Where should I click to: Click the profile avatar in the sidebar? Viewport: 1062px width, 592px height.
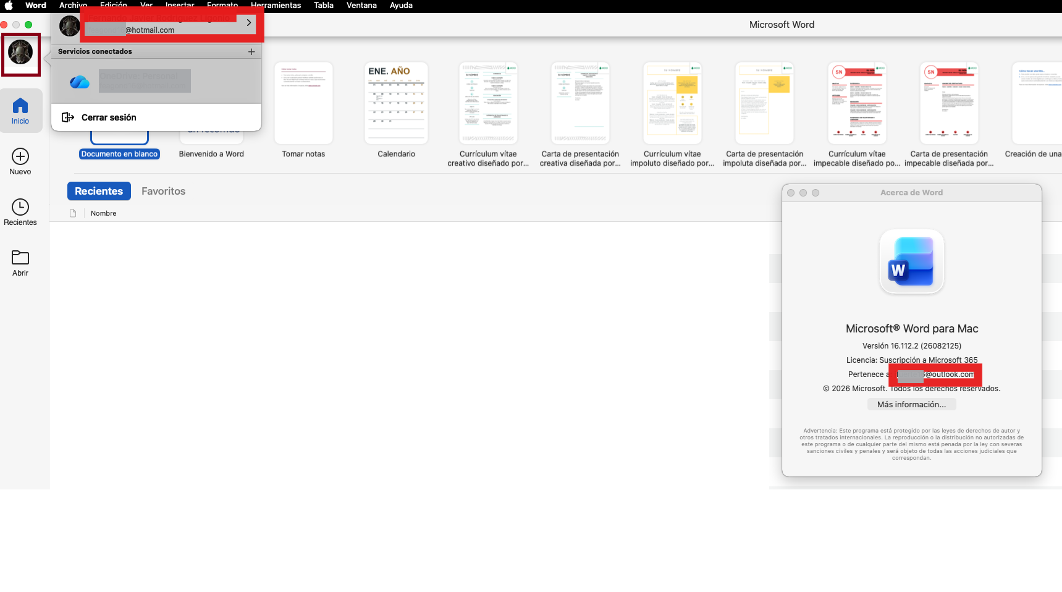pyautogui.click(x=20, y=53)
